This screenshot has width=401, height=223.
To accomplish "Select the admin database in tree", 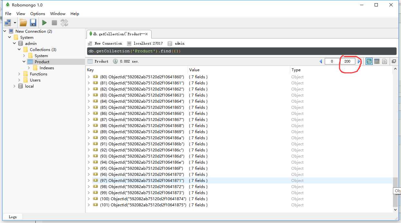I will point(31,44).
